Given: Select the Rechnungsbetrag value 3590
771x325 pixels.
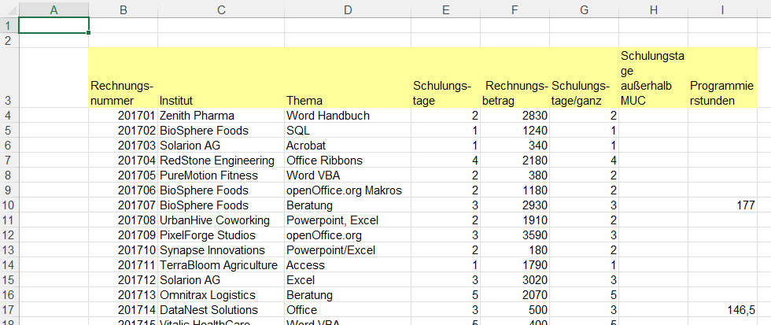Looking at the screenshot, I should pos(514,235).
